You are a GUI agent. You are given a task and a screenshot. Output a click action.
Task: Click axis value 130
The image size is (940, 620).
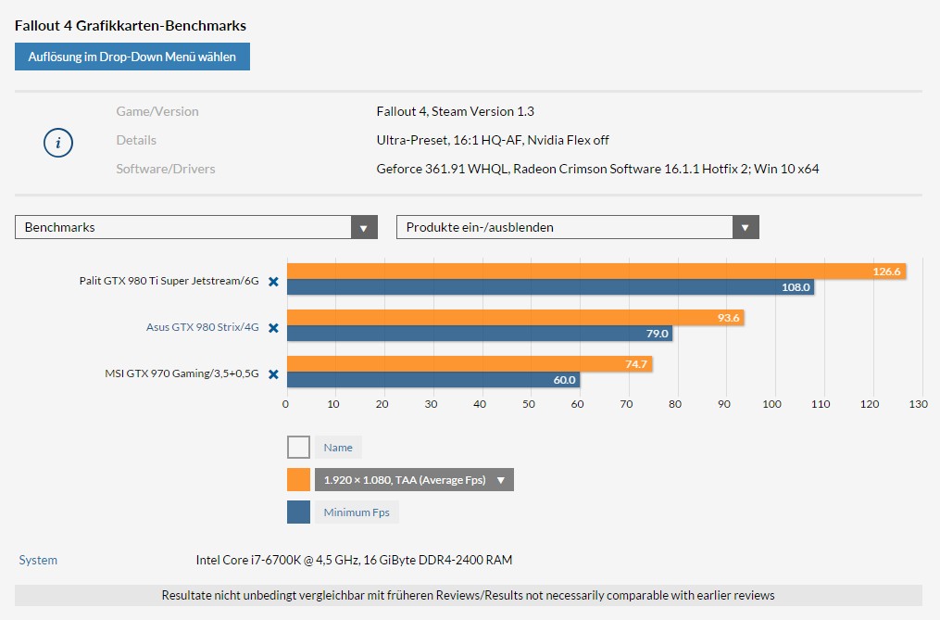click(x=919, y=404)
